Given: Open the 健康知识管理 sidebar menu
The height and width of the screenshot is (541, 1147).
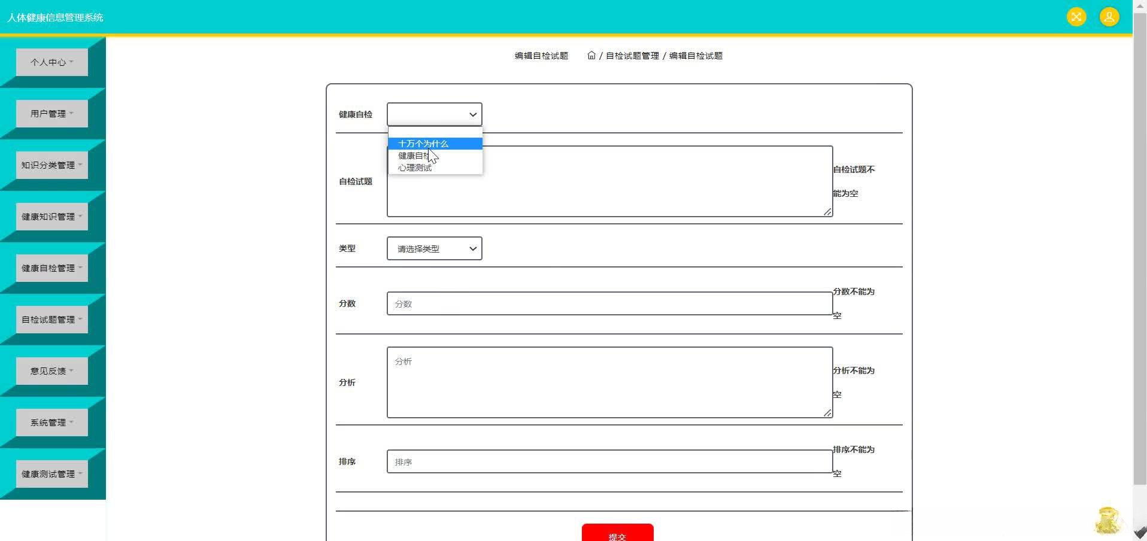Looking at the screenshot, I should (x=52, y=217).
